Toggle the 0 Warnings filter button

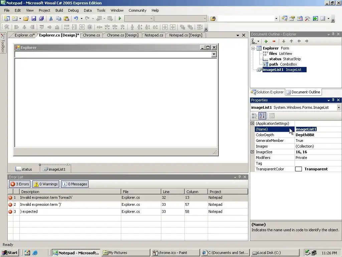click(x=46, y=184)
